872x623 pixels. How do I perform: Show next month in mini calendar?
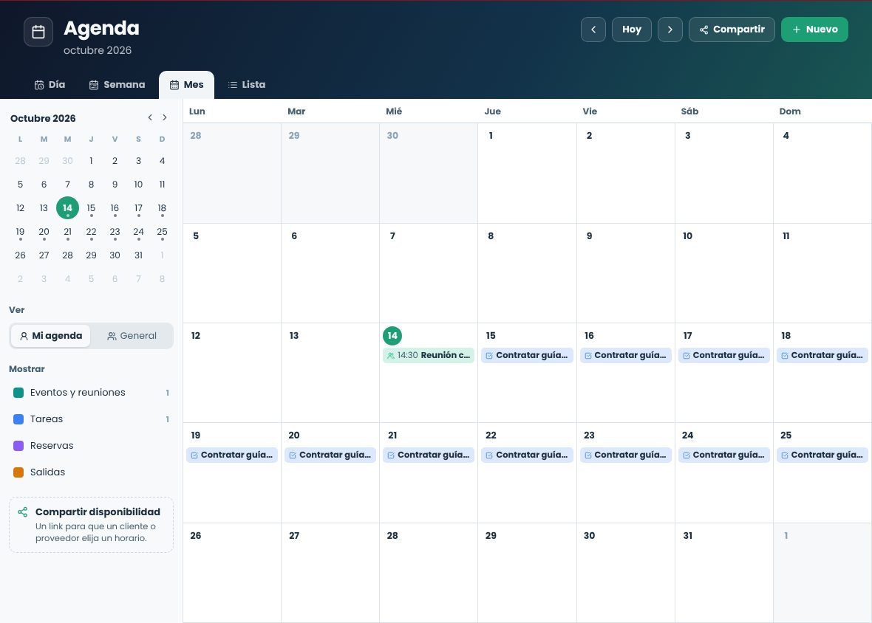165,117
